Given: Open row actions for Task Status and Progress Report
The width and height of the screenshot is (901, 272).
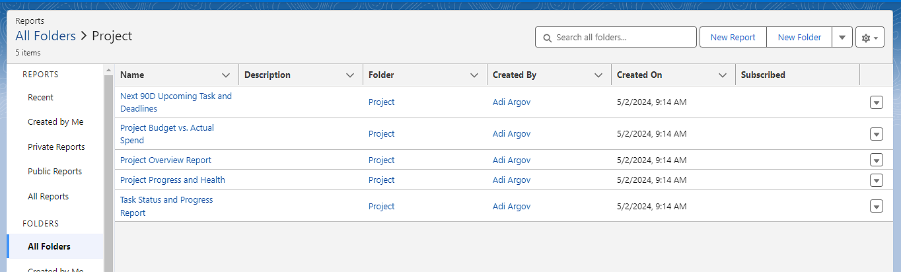Looking at the screenshot, I should point(876,207).
